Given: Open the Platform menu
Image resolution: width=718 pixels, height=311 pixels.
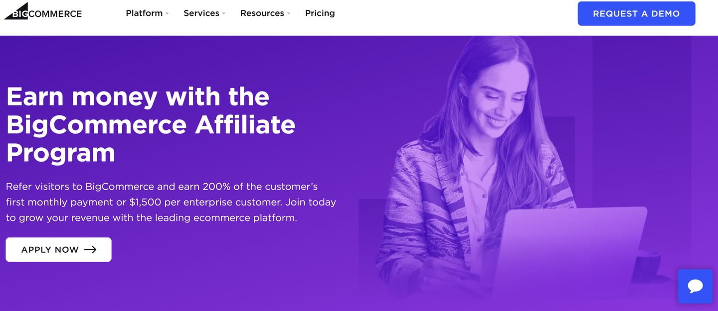Looking at the screenshot, I should pos(144,13).
